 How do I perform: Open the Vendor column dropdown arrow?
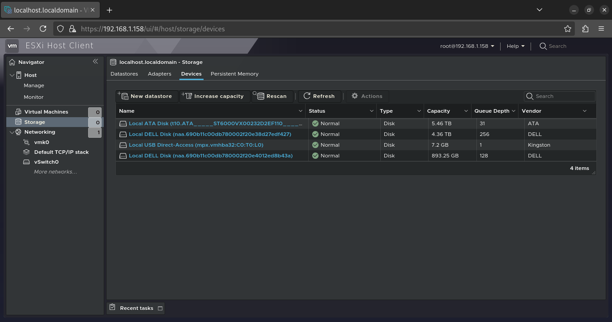584,111
